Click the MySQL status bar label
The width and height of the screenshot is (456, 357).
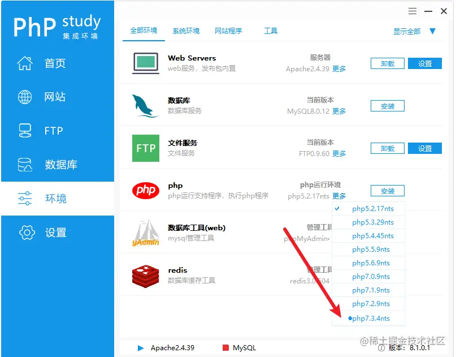244,348
